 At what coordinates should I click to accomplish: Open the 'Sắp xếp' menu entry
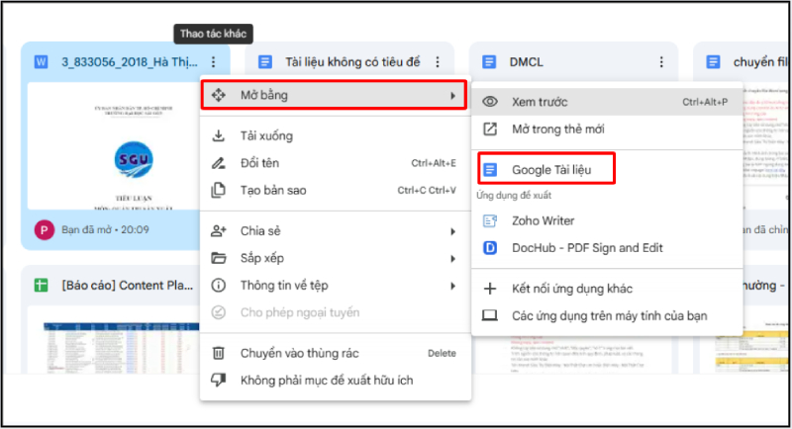(336, 258)
